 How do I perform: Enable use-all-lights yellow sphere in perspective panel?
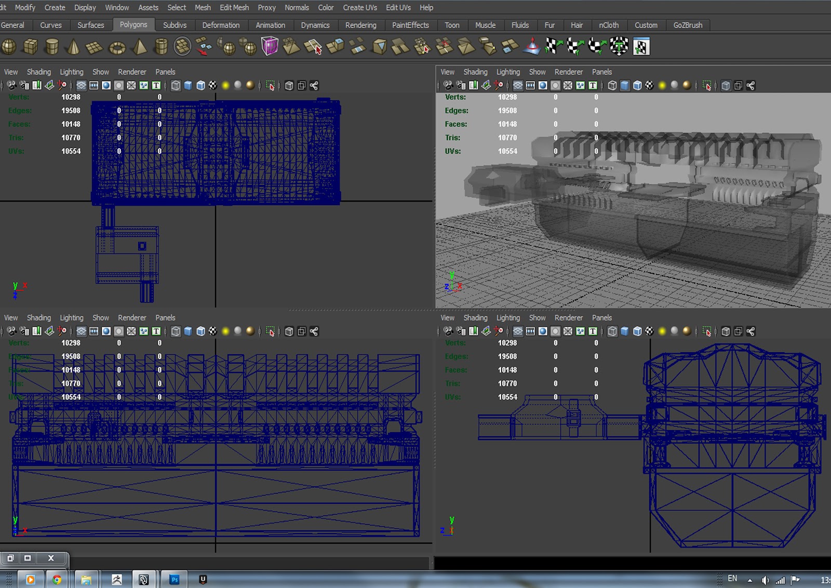(x=662, y=85)
